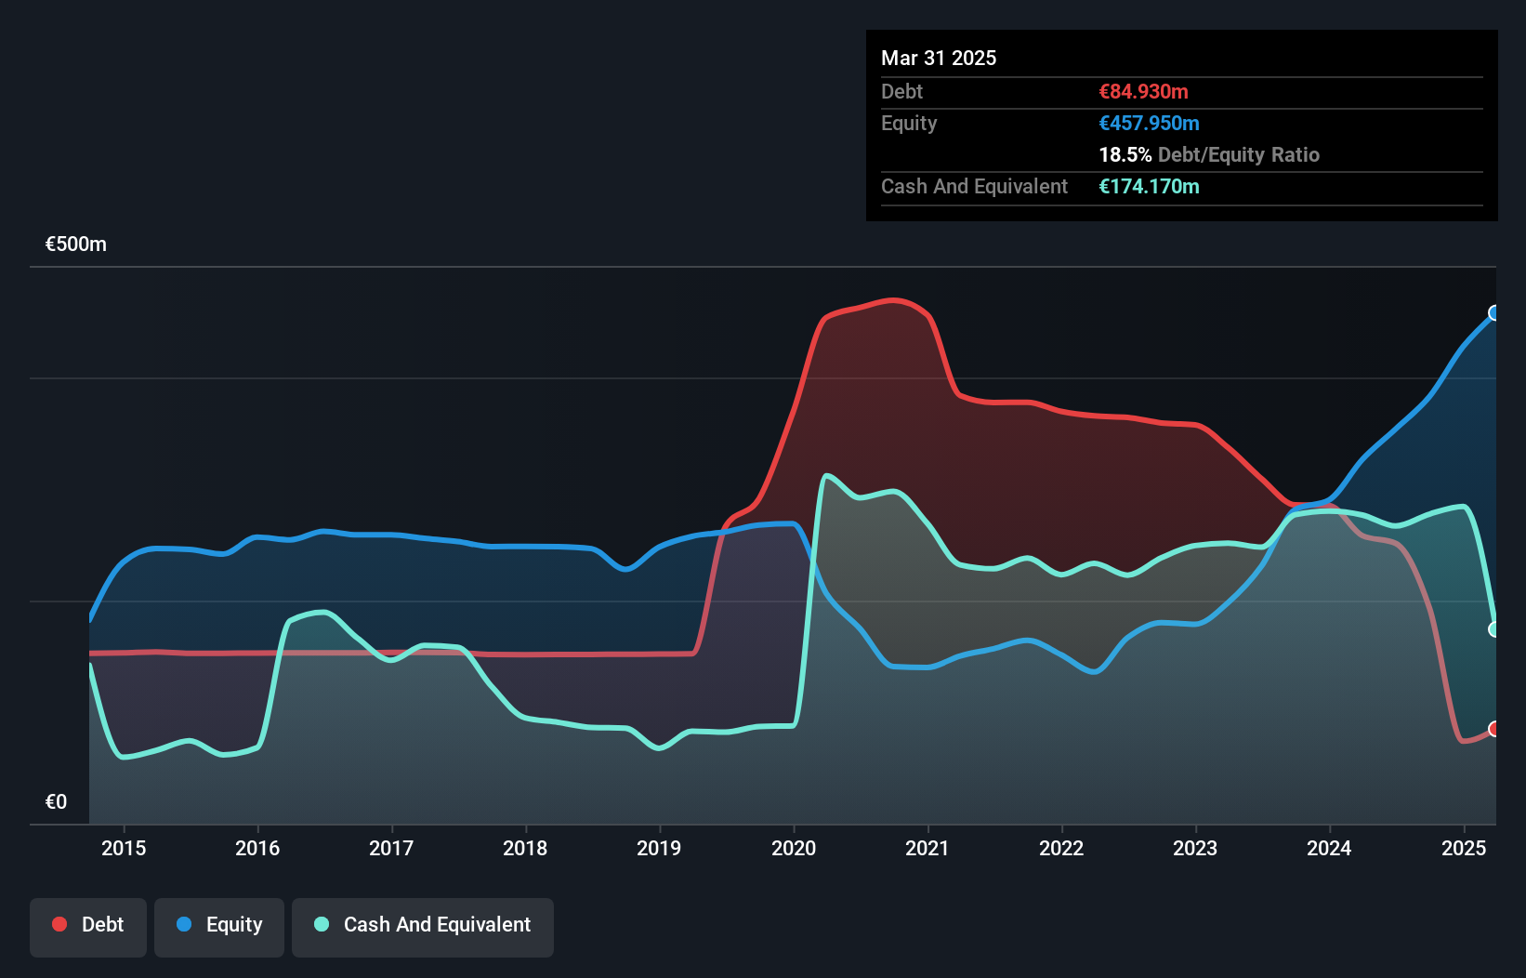Click the 2021 x-axis label
Viewport: 1526px width, 978px height.
pyautogui.click(x=927, y=848)
